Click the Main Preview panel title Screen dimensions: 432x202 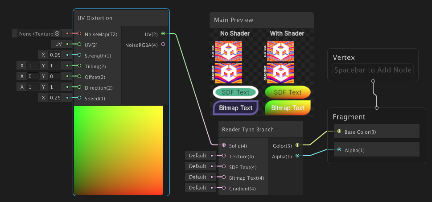coord(234,20)
